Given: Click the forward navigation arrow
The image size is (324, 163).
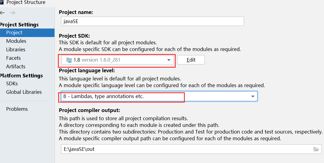Looking at the screenshot, I should 12,13.
